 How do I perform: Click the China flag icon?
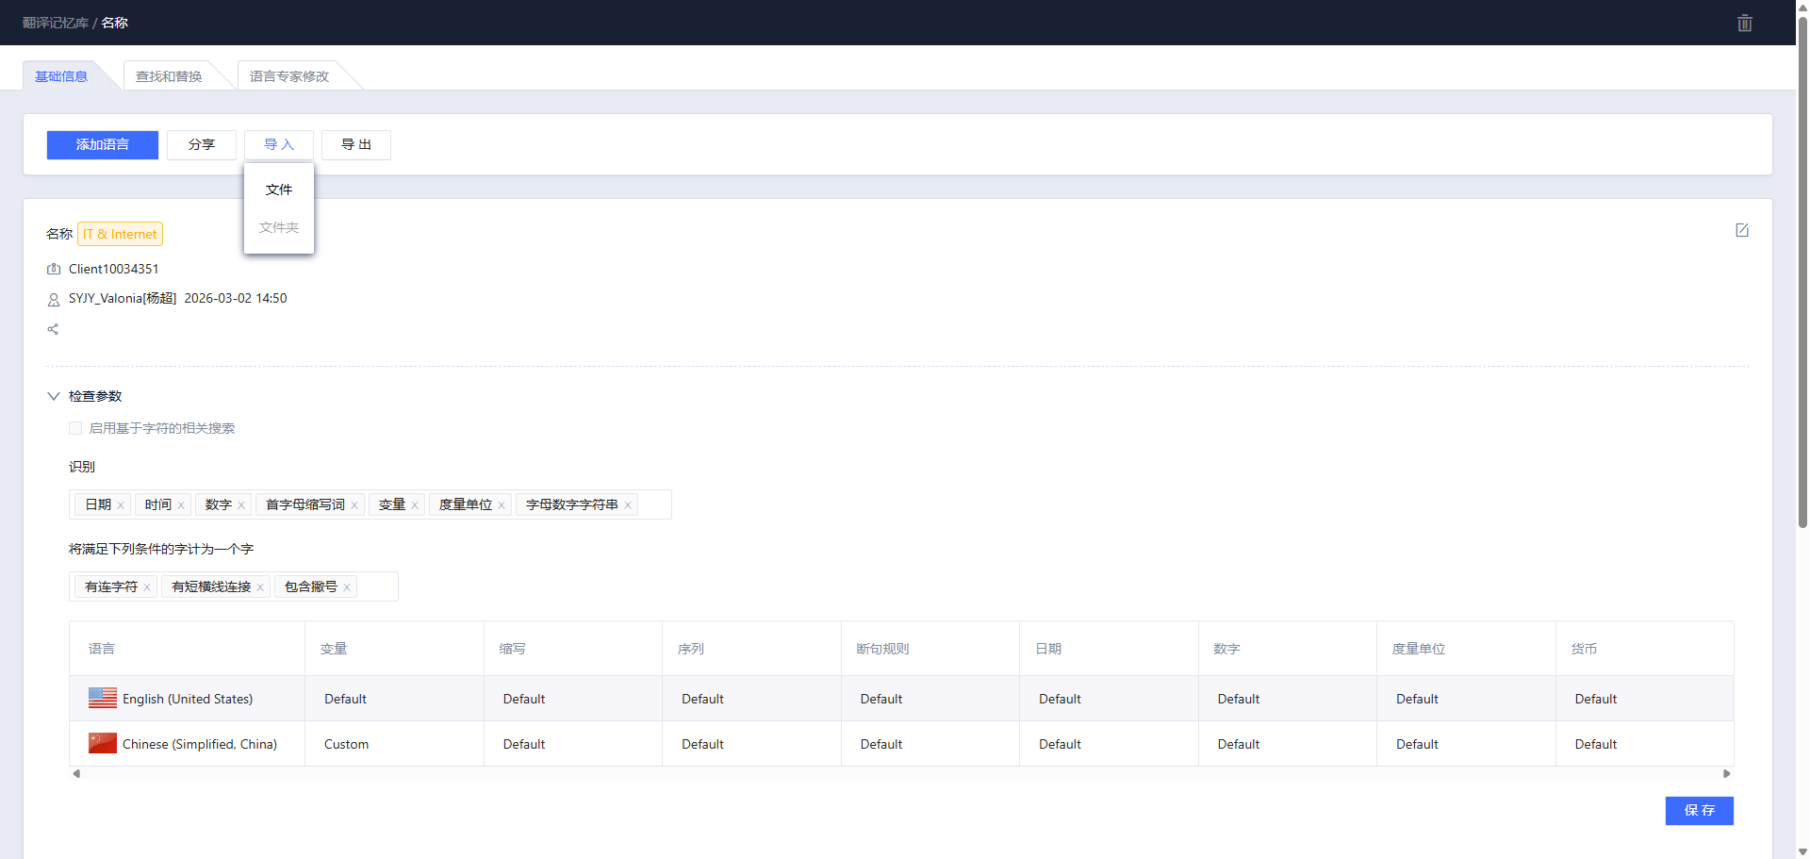(103, 743)
